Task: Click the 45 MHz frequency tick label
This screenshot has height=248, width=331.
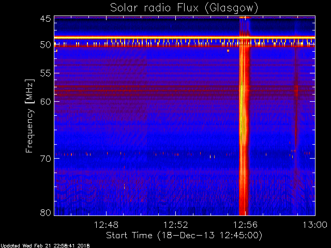Action: (x=45, y=19)
